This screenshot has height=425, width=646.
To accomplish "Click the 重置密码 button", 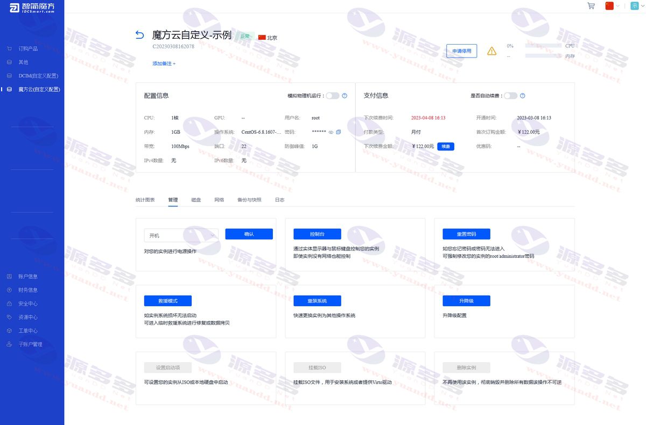I will 467,234.
